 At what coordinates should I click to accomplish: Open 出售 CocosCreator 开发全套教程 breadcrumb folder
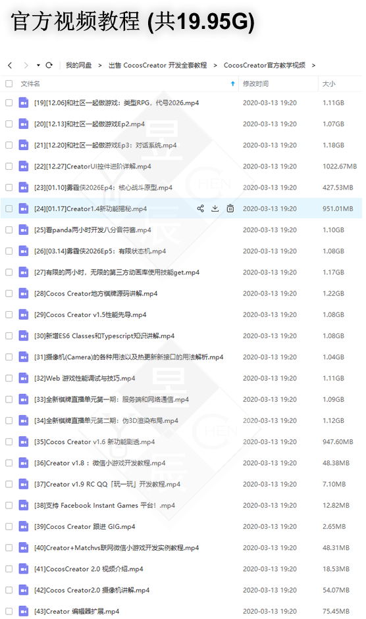tap(158, 65)
